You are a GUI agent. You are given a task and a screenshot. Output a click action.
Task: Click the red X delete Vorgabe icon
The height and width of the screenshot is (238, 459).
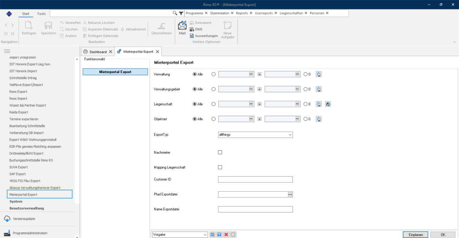pos(226,234)
